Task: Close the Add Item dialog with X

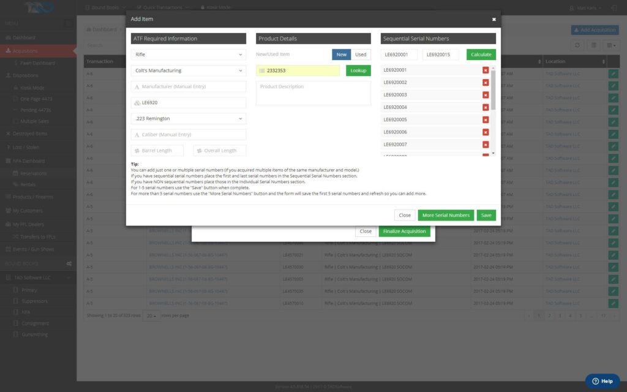Action: (x=494, y=19)
